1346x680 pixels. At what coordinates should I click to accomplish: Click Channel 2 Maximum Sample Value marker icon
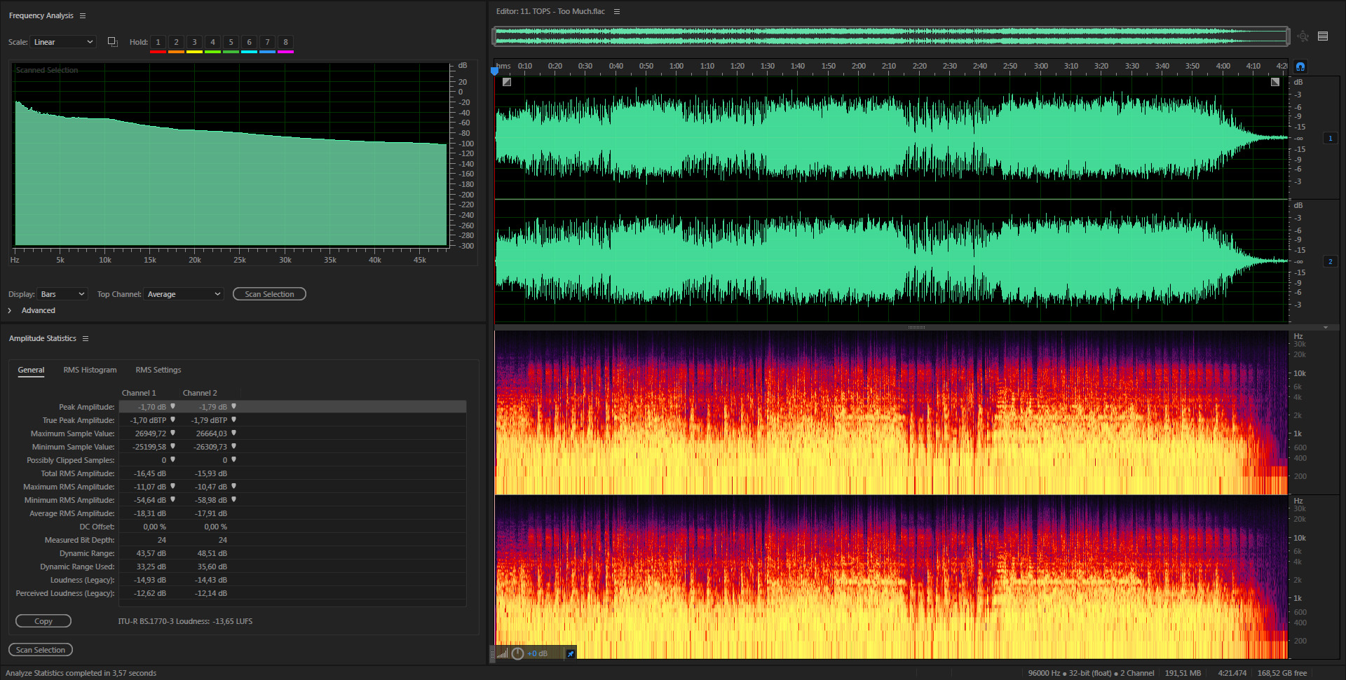click(x=233, y=433)
